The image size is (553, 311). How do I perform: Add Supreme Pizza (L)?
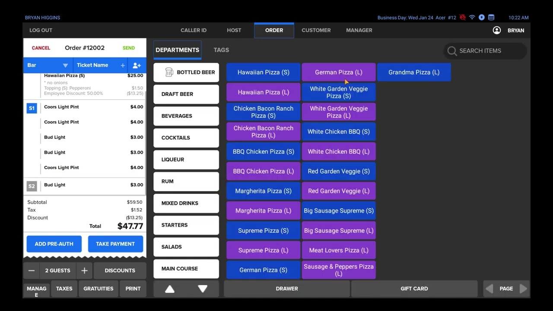point(264,250)
